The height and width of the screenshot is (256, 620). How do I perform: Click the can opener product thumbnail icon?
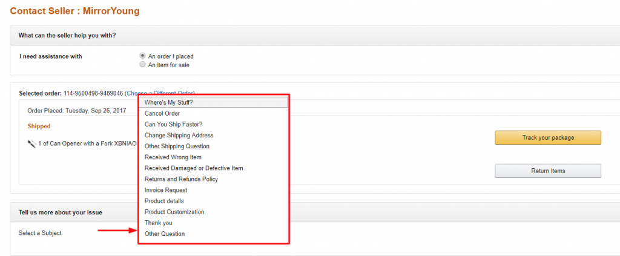pos(31,143)
